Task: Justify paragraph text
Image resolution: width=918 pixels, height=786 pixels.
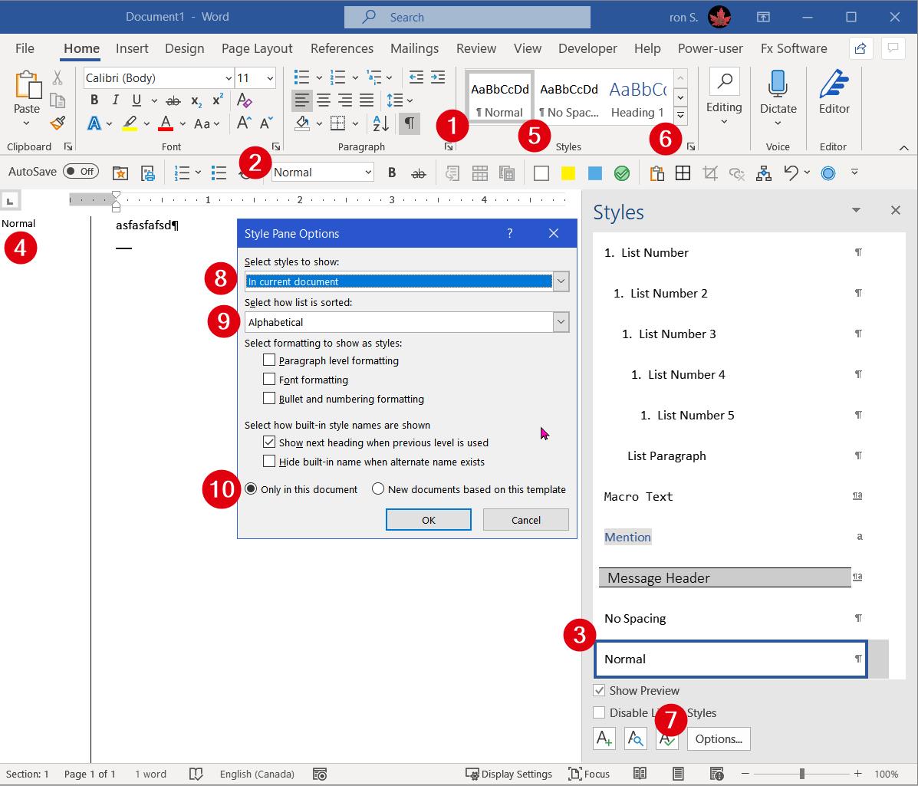Action: (367, 100)
